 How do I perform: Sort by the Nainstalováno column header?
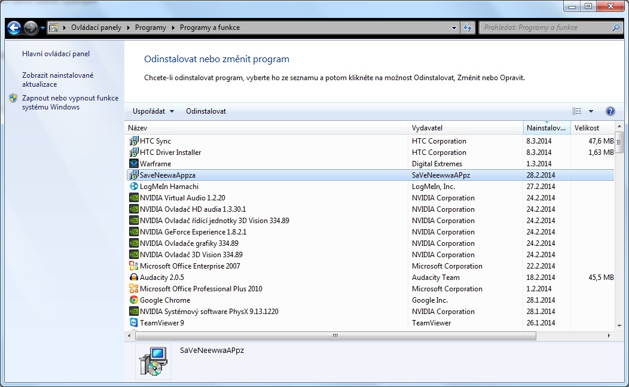tap(546, 127)
